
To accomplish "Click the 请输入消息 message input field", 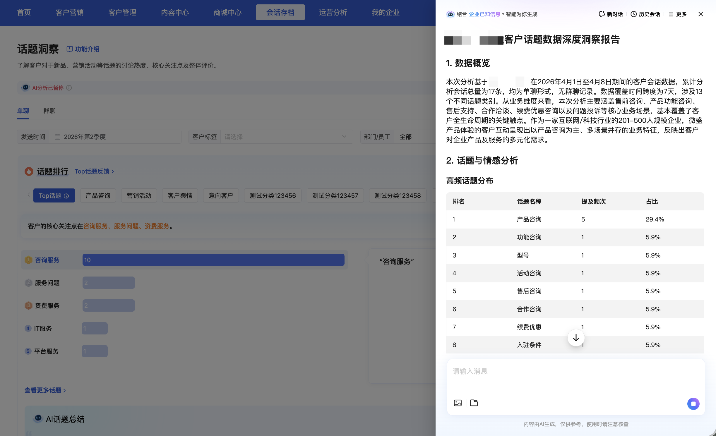I will coord(576,377).
